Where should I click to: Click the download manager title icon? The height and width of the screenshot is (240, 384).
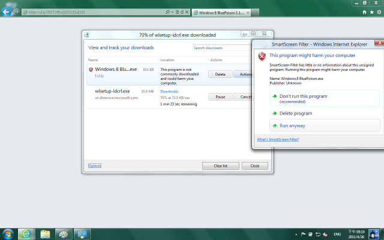[86, 35]
